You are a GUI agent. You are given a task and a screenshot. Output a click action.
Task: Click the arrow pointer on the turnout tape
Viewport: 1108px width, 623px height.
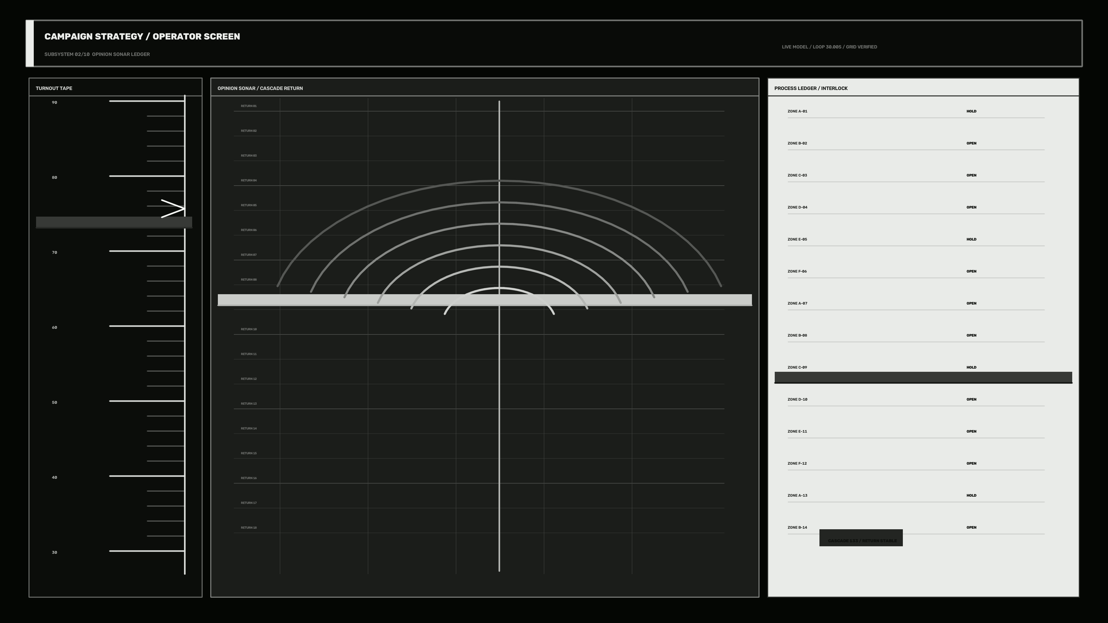point(173,209)
